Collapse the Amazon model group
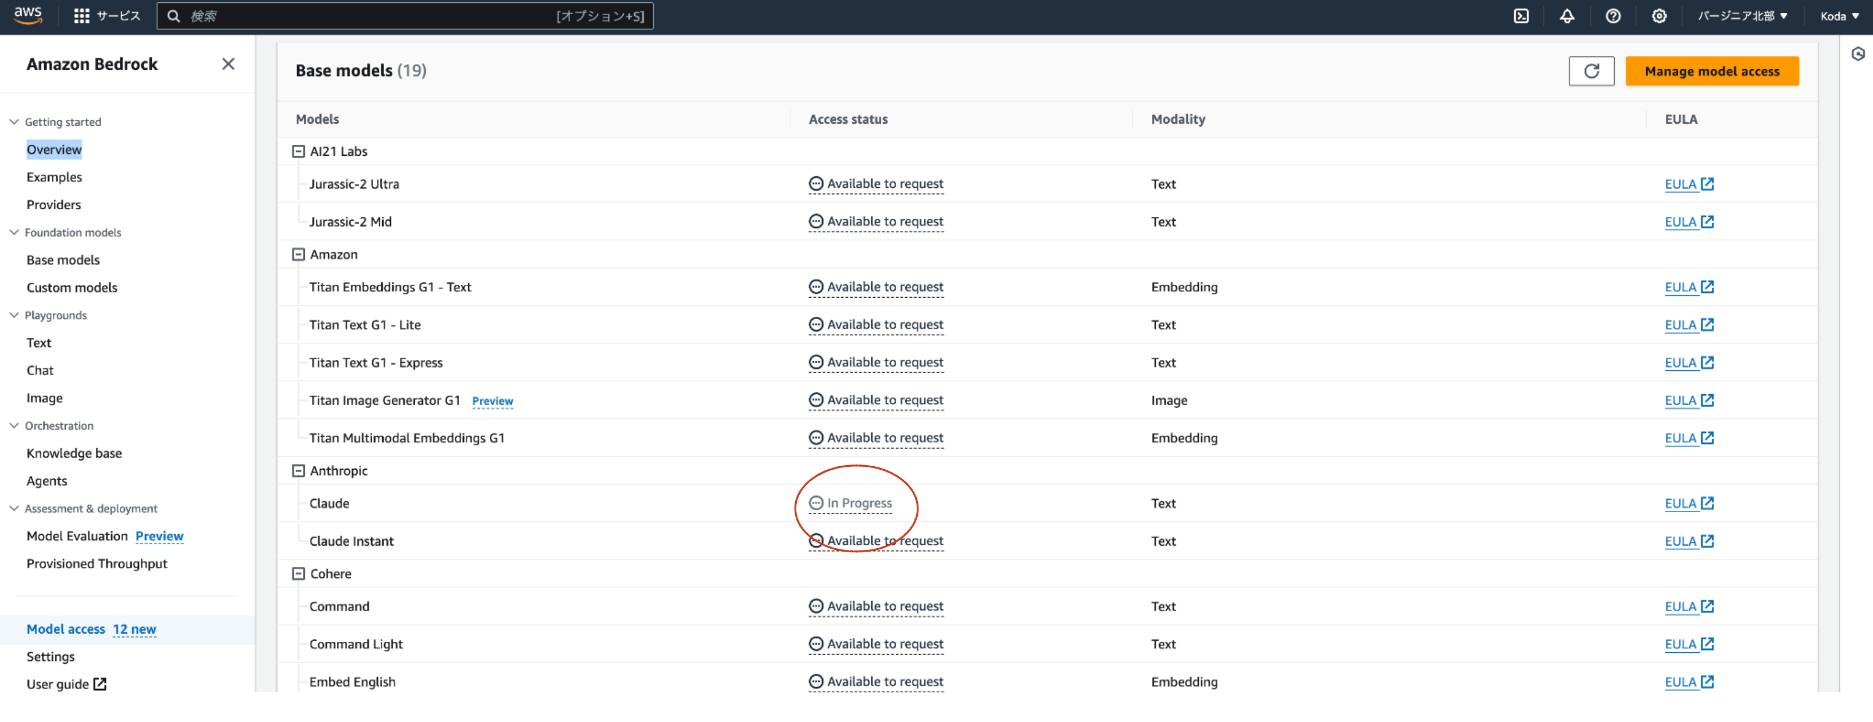Viewport: 1873px width, 722px height. tap(298, 254)
